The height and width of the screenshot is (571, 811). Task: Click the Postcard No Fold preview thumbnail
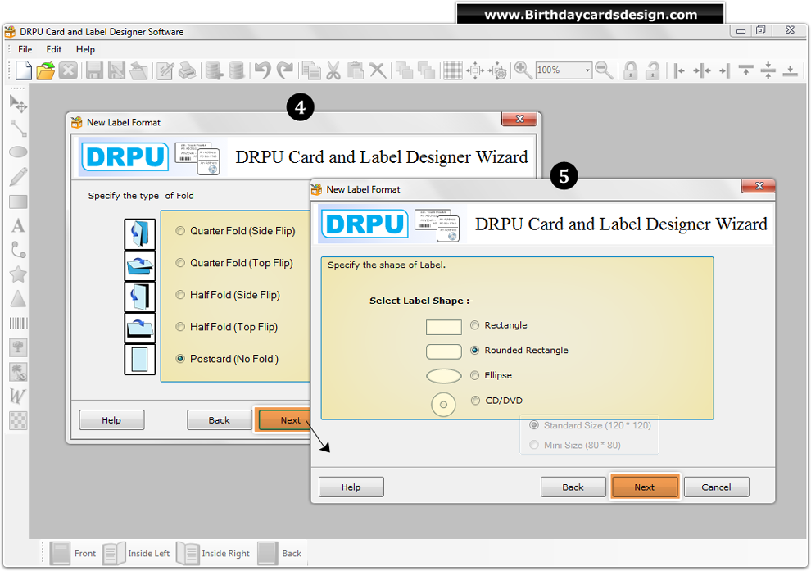(x=139, y=359)
